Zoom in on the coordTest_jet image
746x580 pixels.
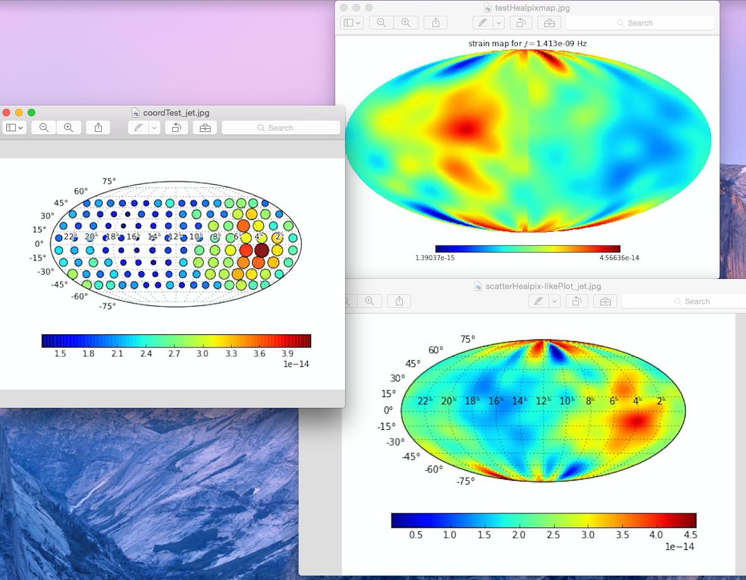click(x=67, y=127)
